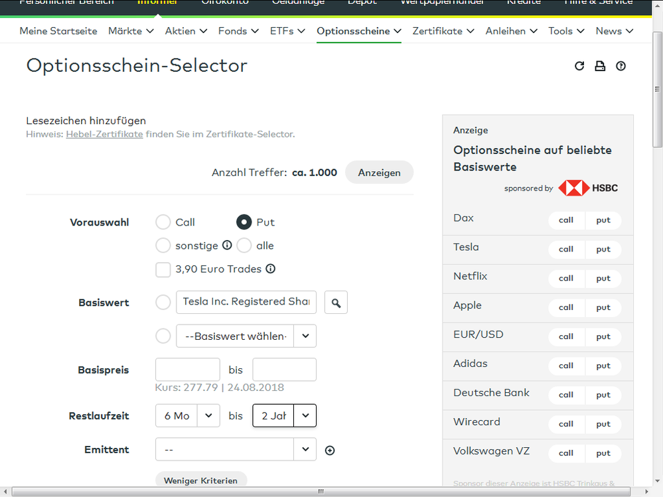663x497 pixels.
Task: Open the print icon in the header
Action: (600, 66)
